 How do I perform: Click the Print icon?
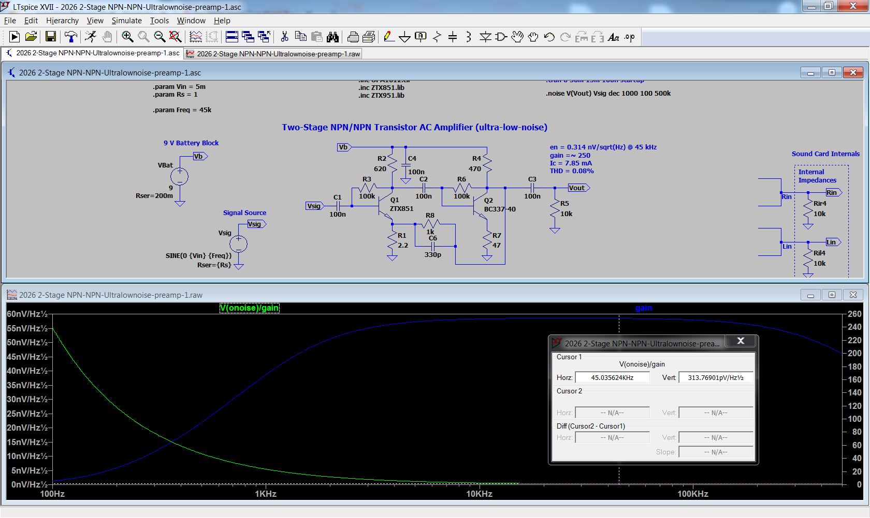click(x=369, y=37)
